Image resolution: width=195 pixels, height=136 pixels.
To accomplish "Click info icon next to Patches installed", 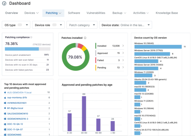I will [x=85, y=38].
